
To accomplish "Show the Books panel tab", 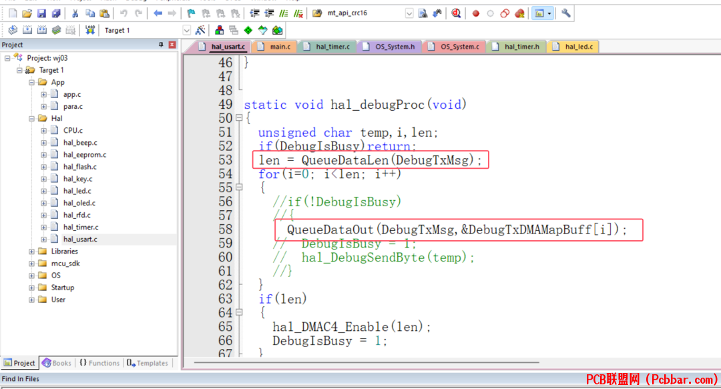I will (x=57, y=363).
